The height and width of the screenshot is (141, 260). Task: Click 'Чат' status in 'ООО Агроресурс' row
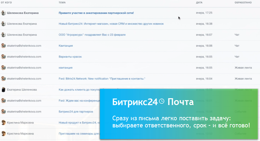click(237, 35)
